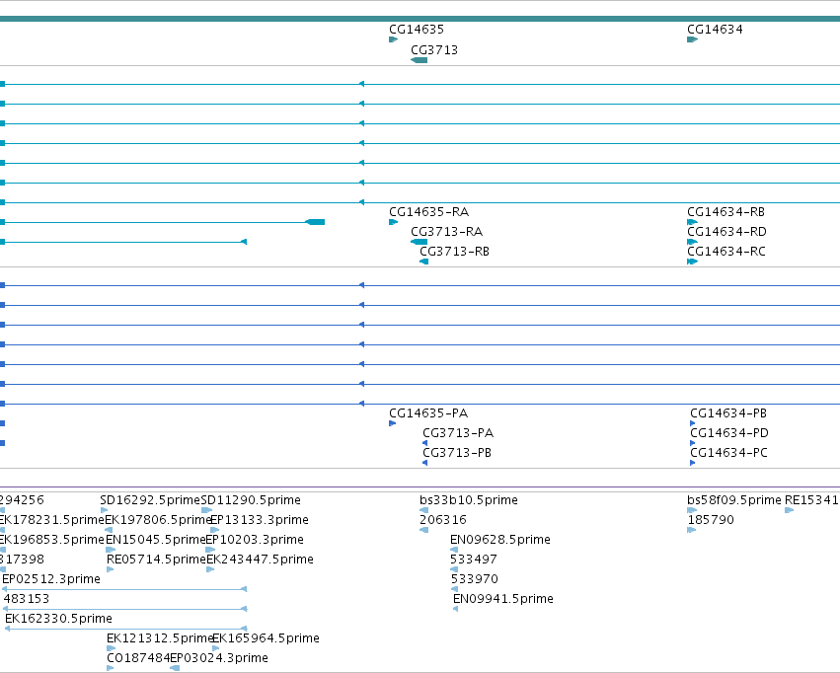The height and width of the screenshot is (673, 840).
Task: Select feature 206316
Action: pos(442,520)
